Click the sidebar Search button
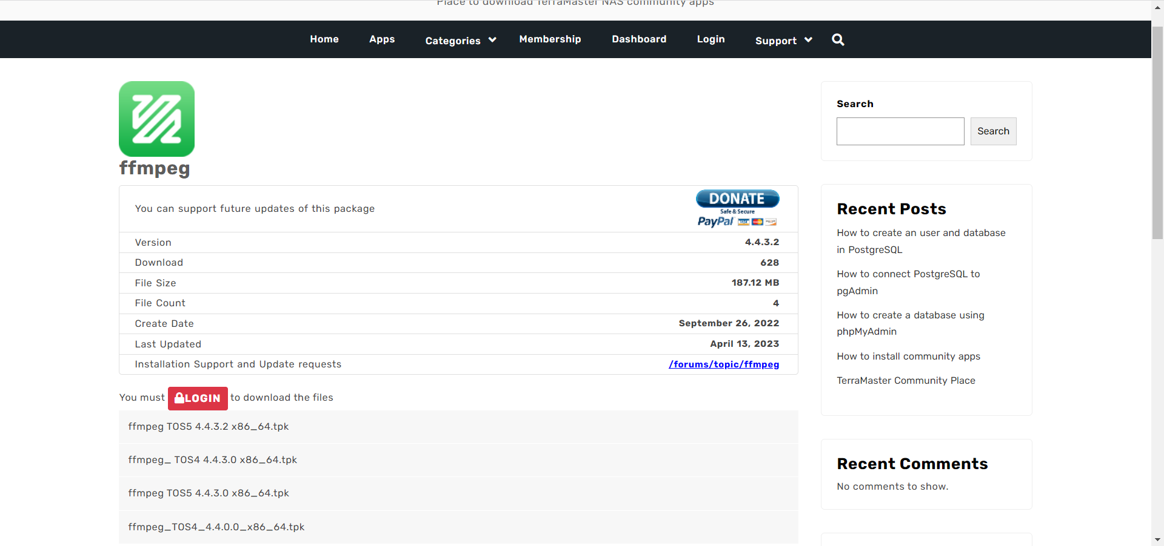Image resolution: width=1164 pixels, height=546 pixels. (x=993, y=131)
